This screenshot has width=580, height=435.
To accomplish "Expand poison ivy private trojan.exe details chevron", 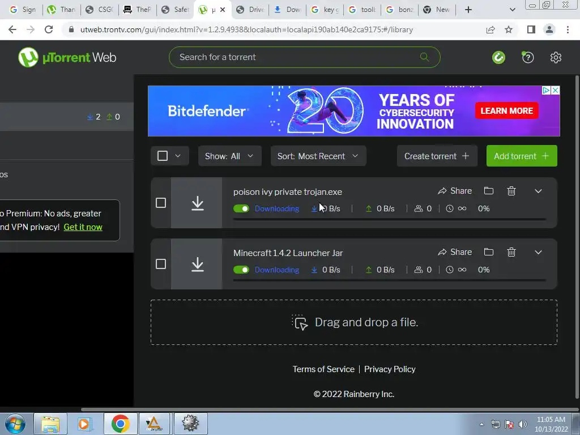I will [x=538, y=191].
